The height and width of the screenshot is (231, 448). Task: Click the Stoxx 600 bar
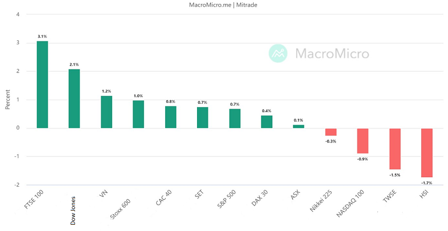click(x=138, y=114)
